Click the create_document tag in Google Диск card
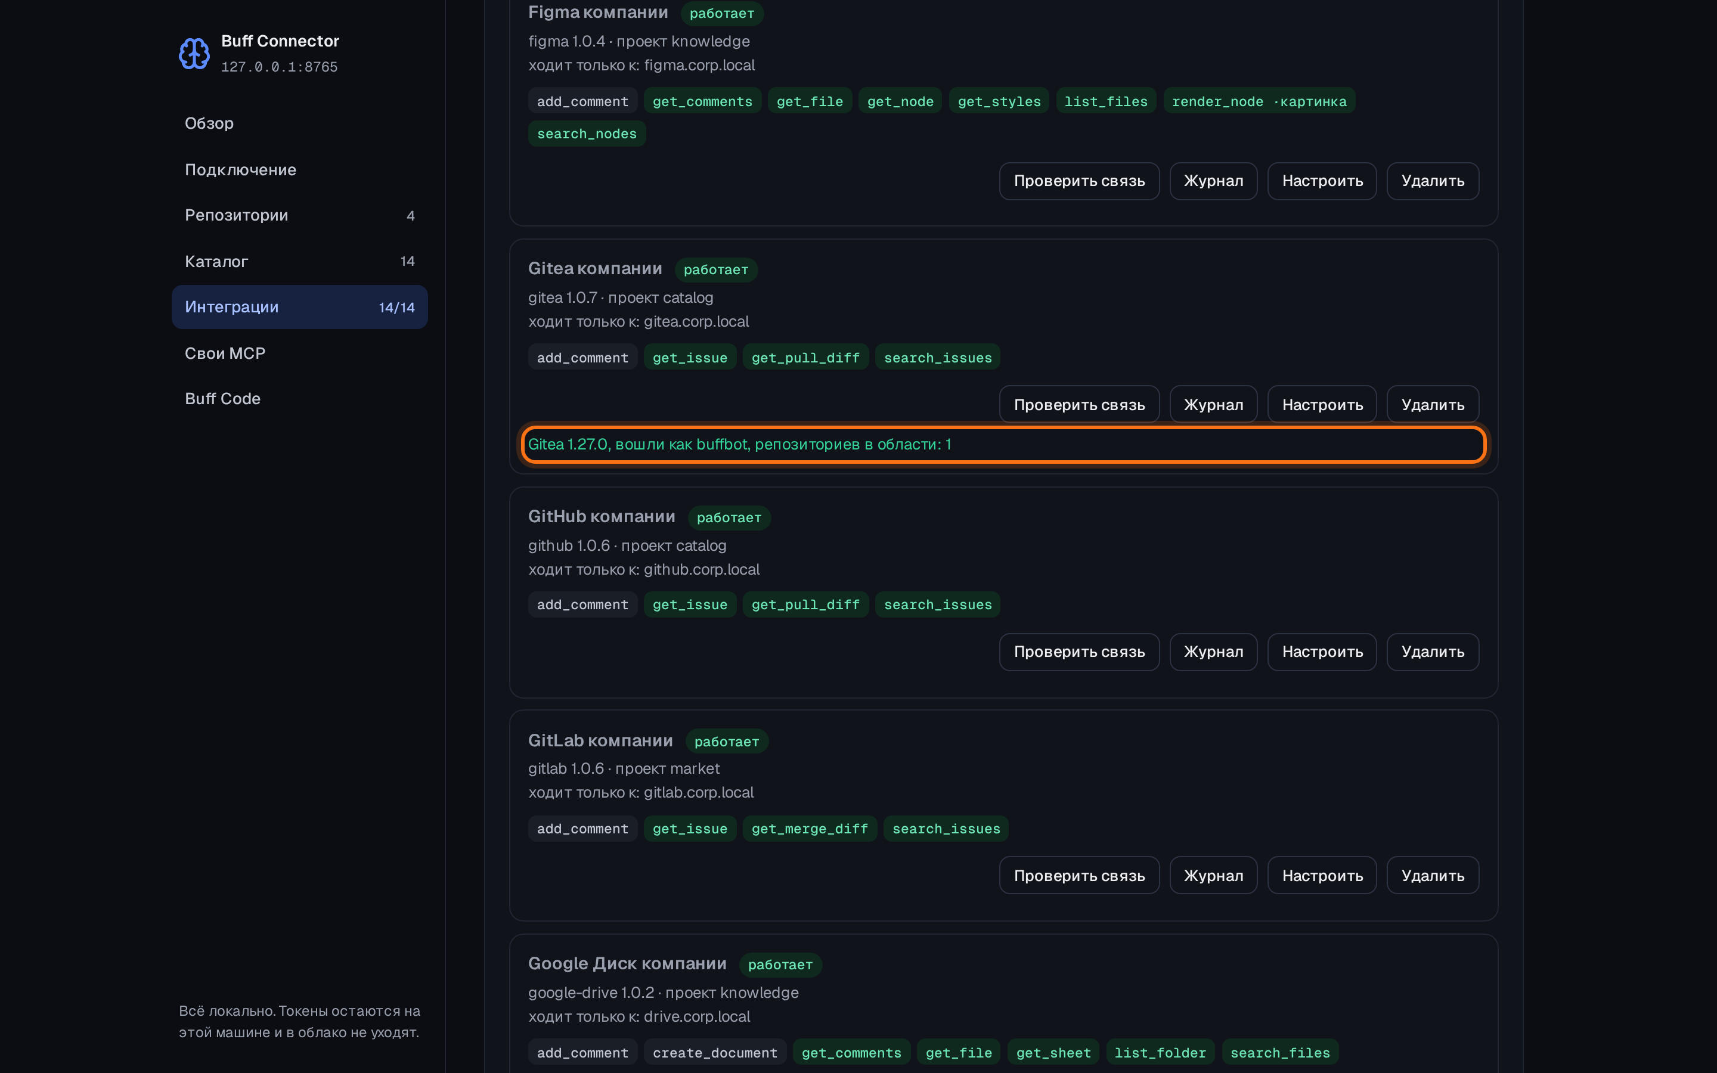 pos(714,1052)
